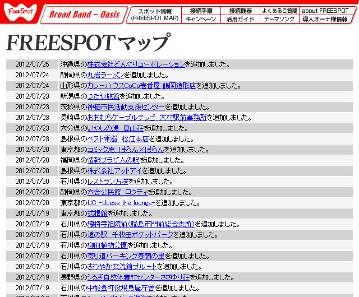Open the 導入オーナ様情報 menu item
This screenshot has width=359, height=297.
pyautogui.click(x=325, y=19)
